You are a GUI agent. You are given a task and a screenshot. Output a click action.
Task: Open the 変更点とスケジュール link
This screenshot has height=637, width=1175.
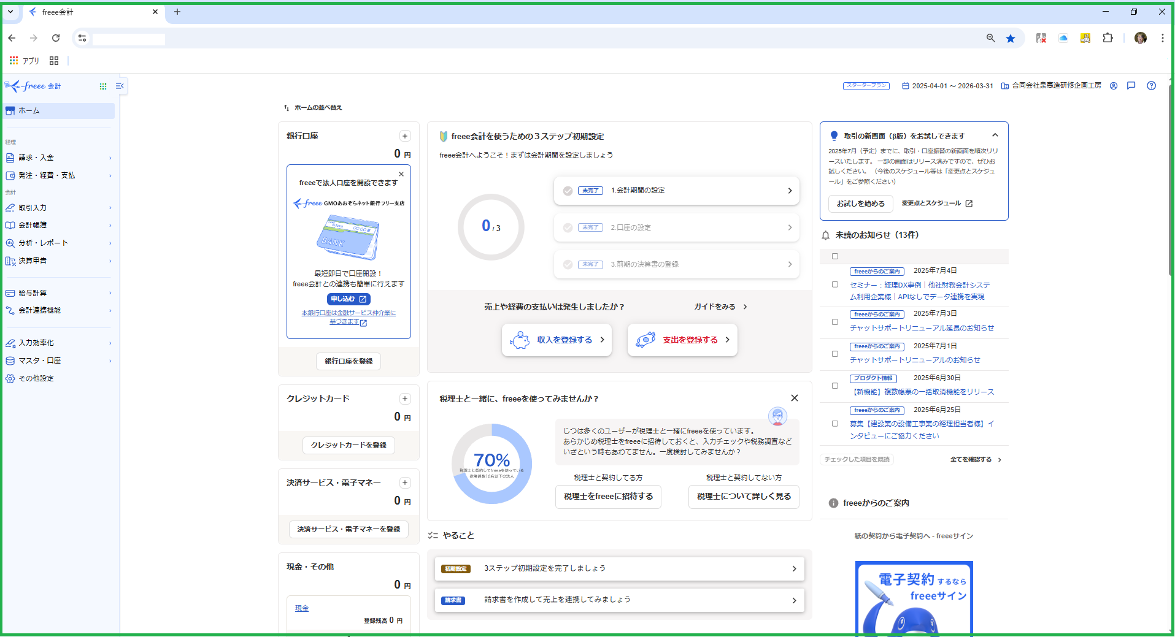(937, 204)
